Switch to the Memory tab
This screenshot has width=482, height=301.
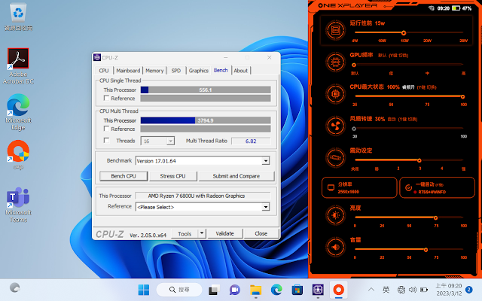(154, 71)
